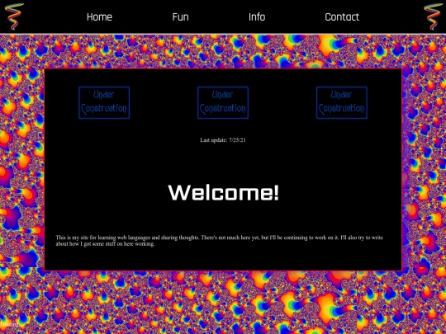Click the paragraph starting 'This is my site'
Viewport: 446px width, 334px height.
tap(220, 241)
